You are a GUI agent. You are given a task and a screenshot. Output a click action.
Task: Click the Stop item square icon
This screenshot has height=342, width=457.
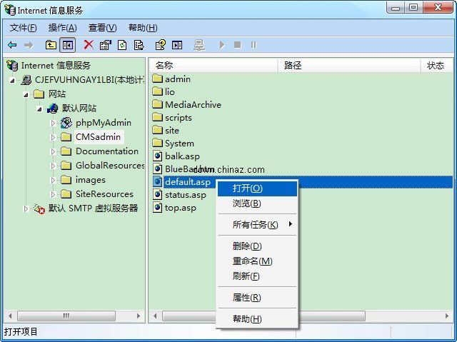[238, 45]
